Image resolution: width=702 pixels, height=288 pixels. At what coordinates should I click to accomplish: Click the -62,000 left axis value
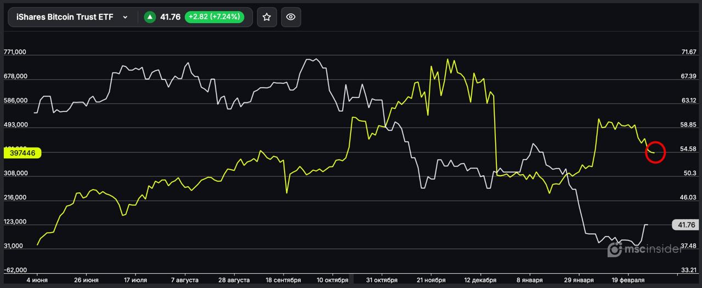(x=15, y=270)
